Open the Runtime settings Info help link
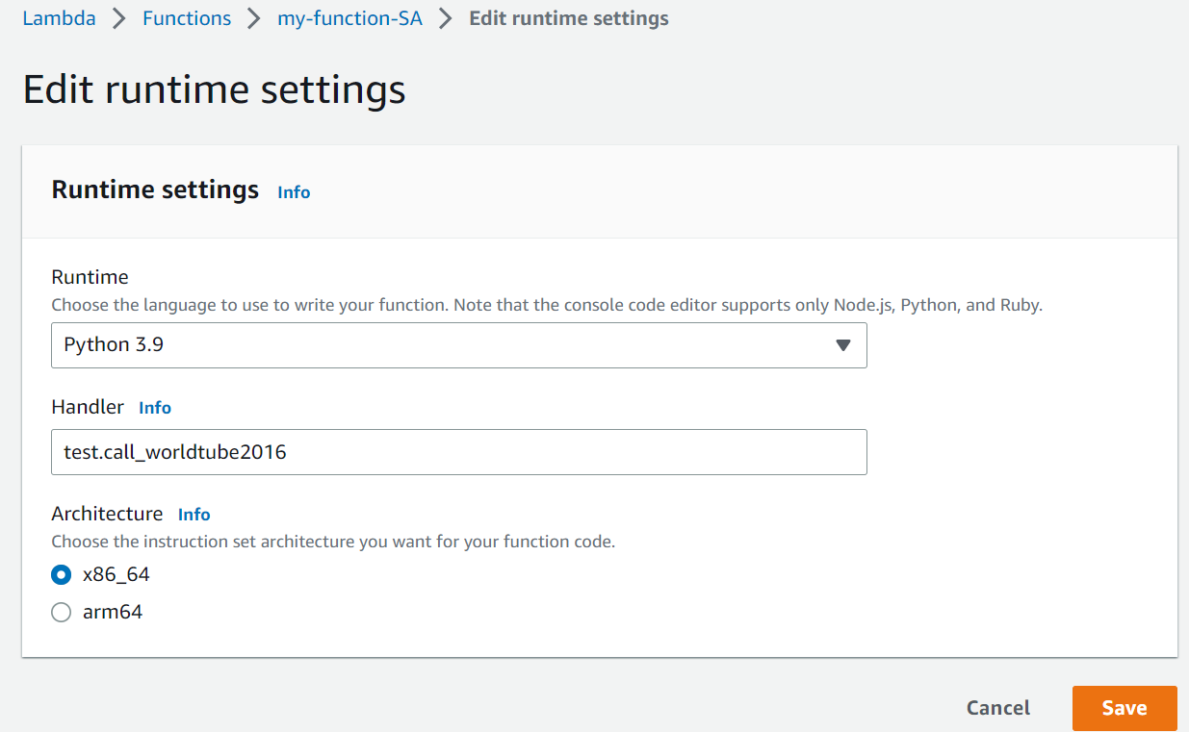Viewport: 1189px width, 732px height. (293, 192)
